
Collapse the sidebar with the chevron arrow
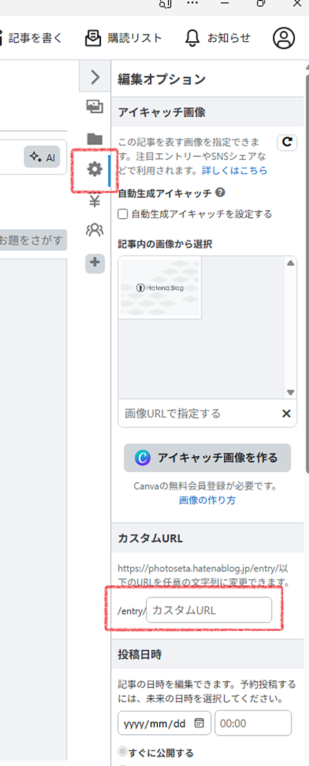pyautogui.click(x=95, y=77)
